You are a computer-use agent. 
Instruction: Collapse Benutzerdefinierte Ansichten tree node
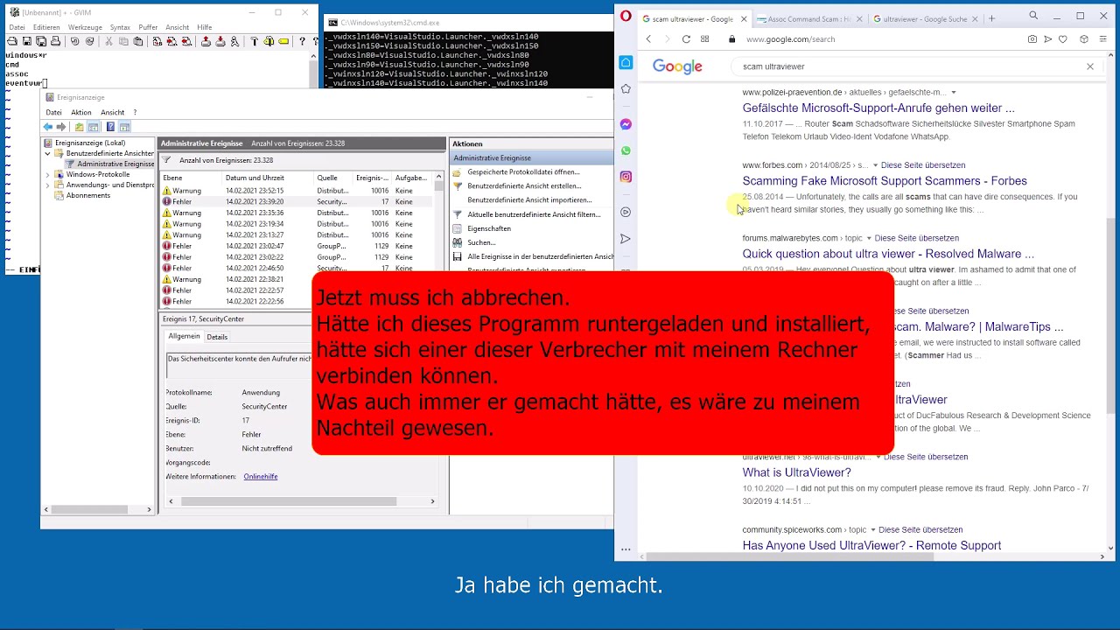pyautogui.click(x=48, y=153)
